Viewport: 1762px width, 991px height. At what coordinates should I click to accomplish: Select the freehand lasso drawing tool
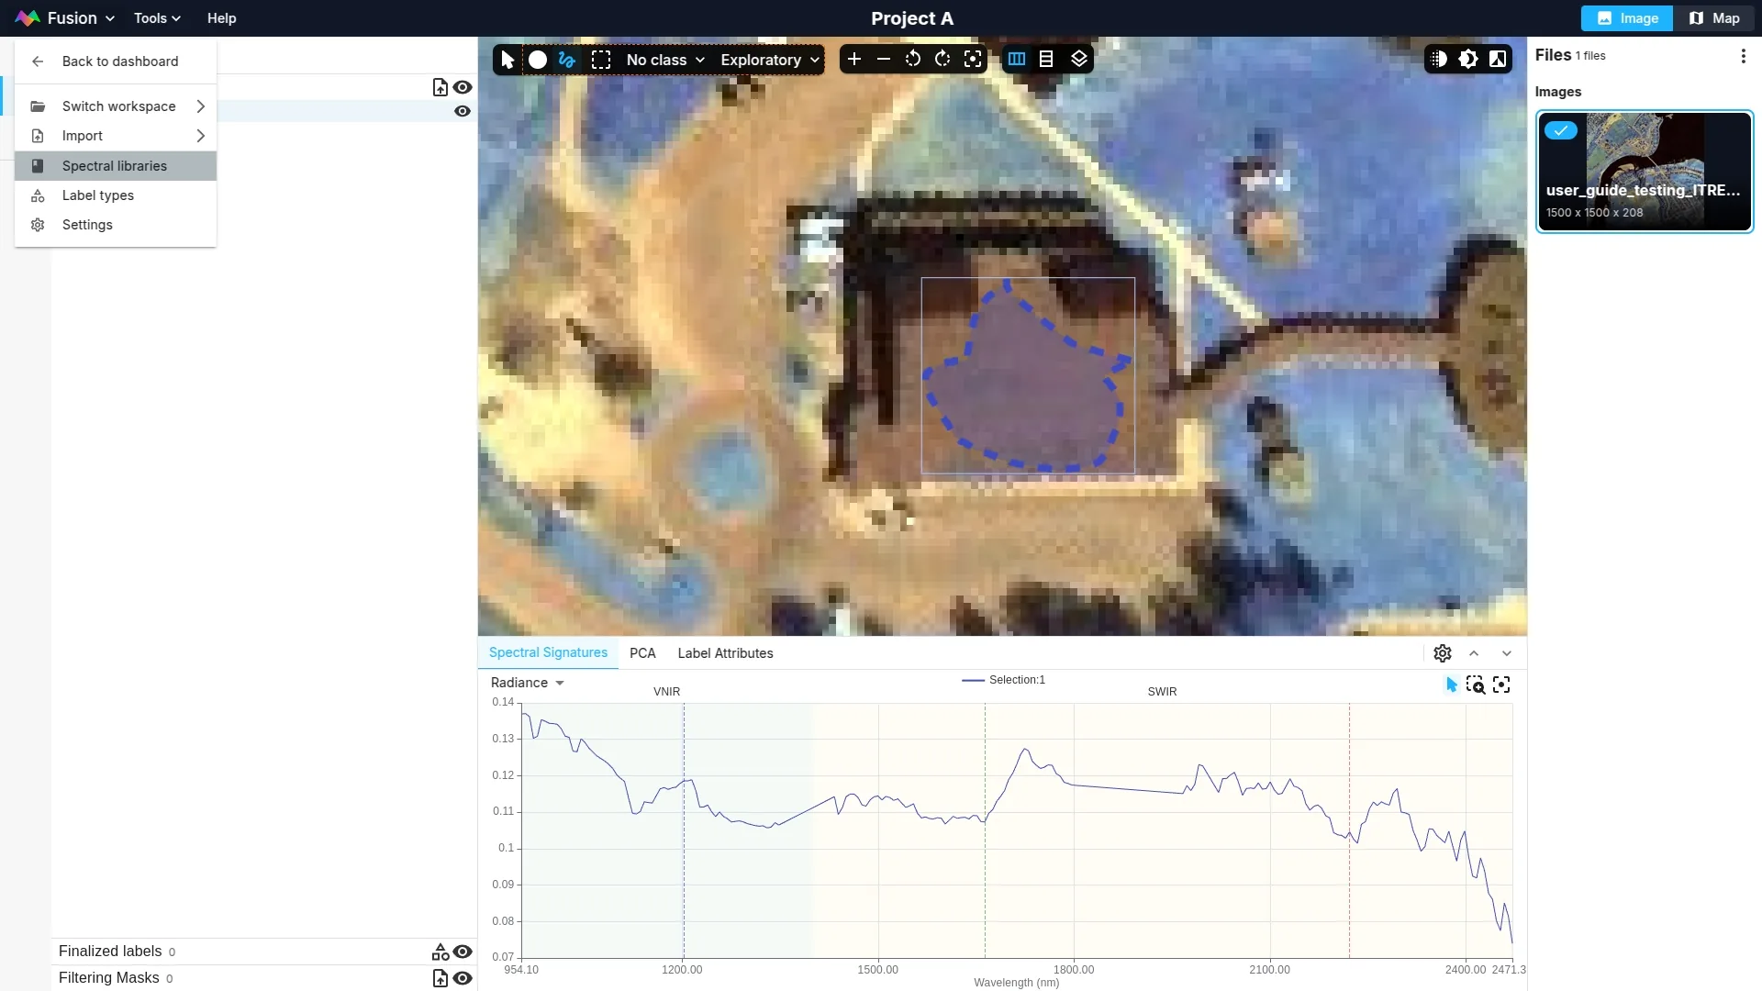566,60
